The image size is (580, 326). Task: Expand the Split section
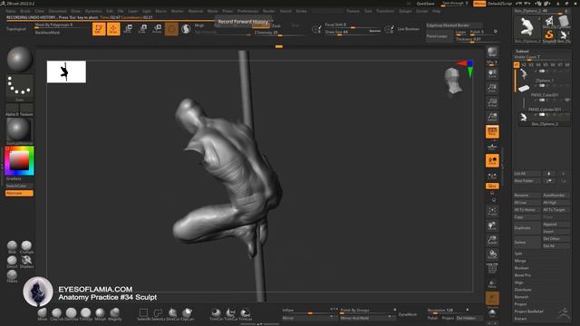pos(518,254)
